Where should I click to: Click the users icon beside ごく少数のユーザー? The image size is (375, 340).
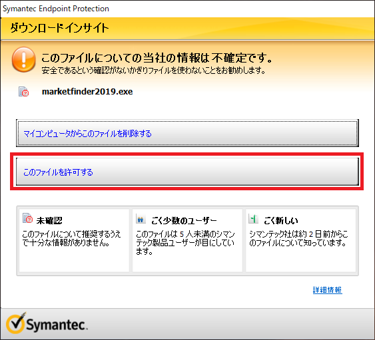click(141, 219)
